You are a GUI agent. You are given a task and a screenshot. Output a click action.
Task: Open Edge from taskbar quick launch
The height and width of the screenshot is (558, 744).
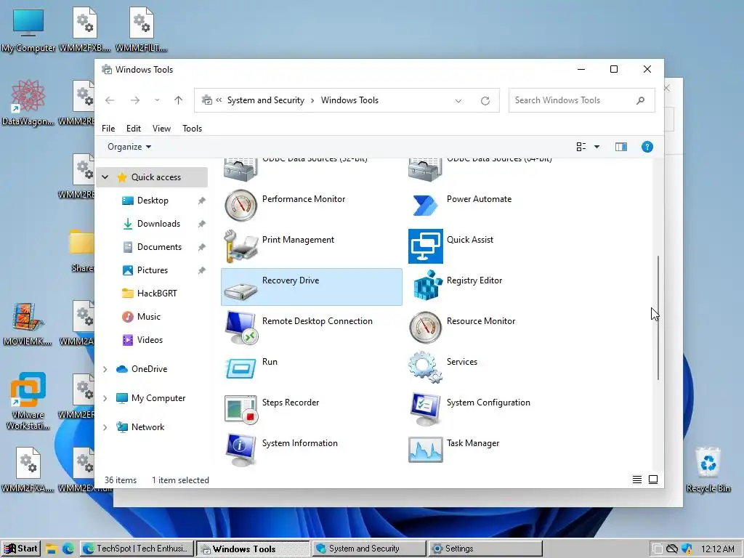tap(68, 549)
